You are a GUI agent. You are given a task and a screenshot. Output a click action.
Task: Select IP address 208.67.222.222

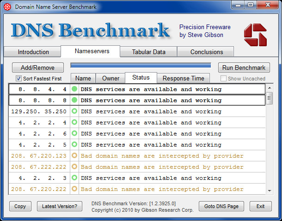pos(39,167)
